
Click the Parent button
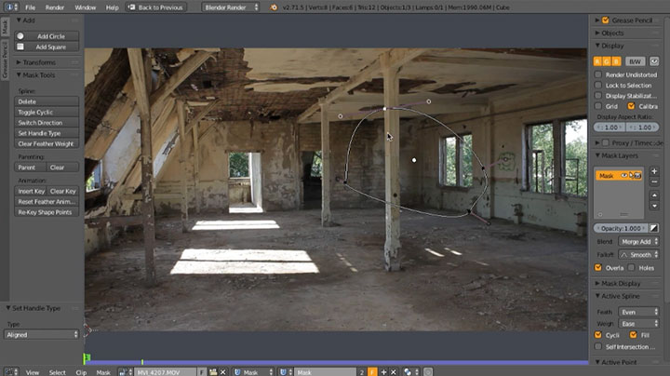pyautogui.click(x=31, y=168)
